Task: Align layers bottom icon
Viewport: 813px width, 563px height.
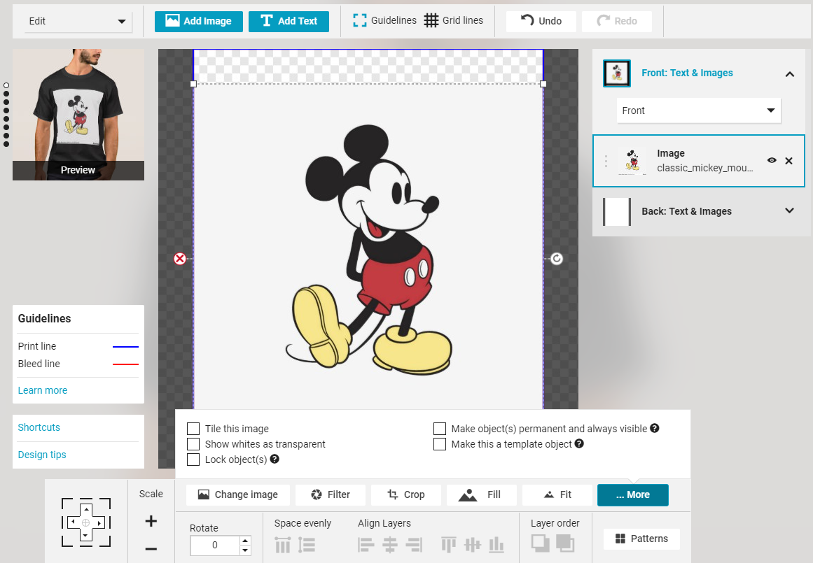Action: 496,545
